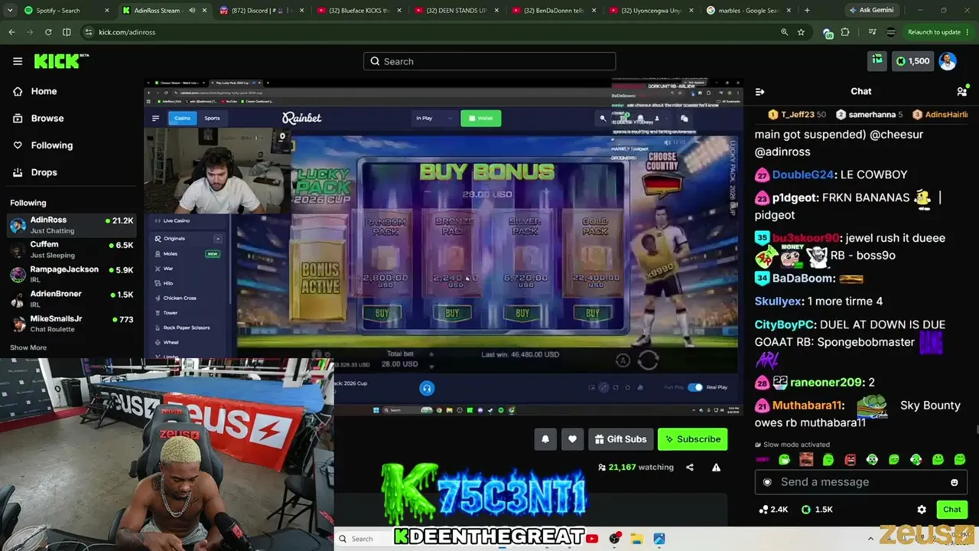This screenshot has width=979, height=551.
Task: Click the Send a message field
Action: [861, 482]
